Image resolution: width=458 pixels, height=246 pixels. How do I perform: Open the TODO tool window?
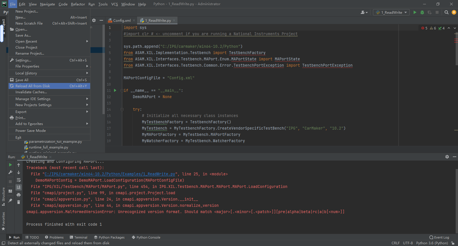[32, 237]
